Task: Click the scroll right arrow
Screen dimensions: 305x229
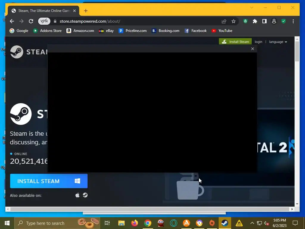Action: 292,209
